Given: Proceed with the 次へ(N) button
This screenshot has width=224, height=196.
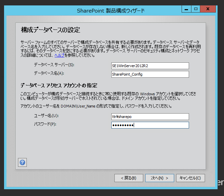Looking at the screenshot, I should (160, 178).
